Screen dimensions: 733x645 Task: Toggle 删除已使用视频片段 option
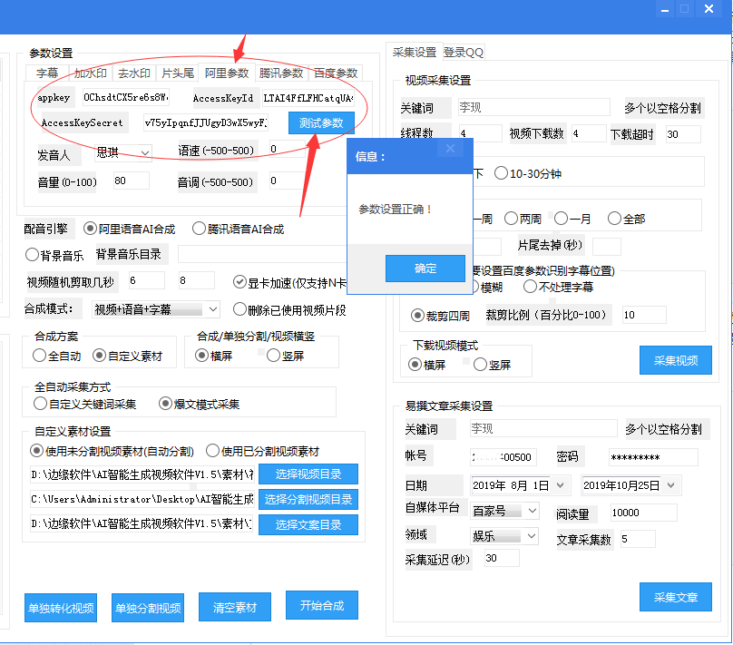click(289, 309)
